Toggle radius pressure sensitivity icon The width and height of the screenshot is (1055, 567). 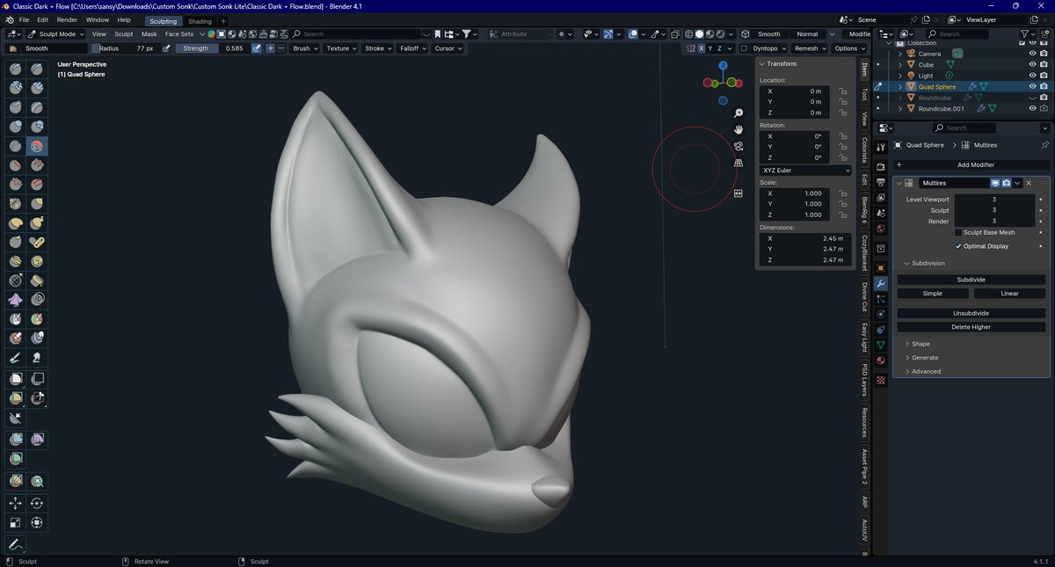pyautogui.click(x=166, y=48)
